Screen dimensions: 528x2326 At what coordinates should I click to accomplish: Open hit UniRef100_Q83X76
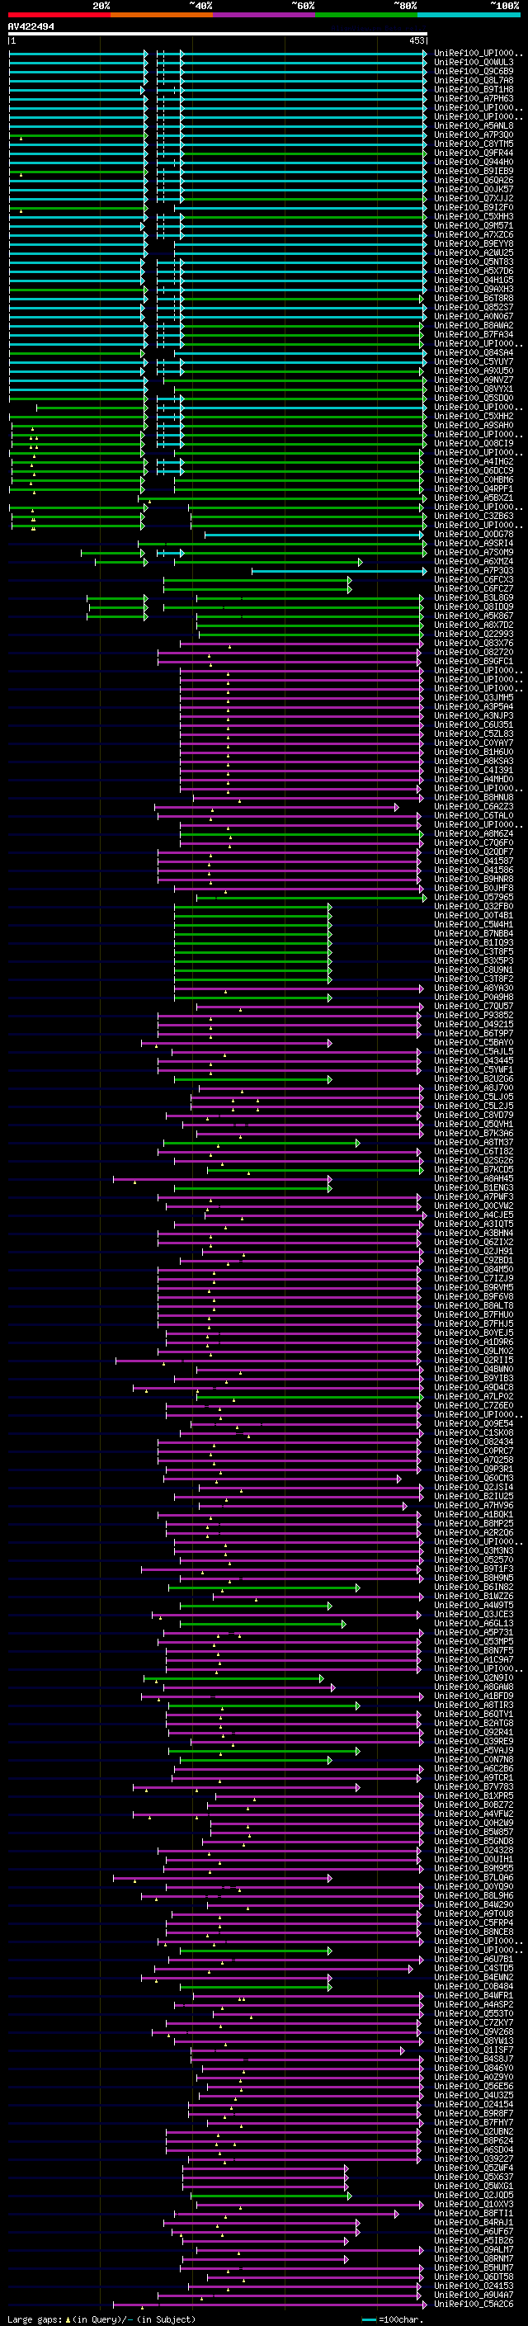tap(474, 643)
